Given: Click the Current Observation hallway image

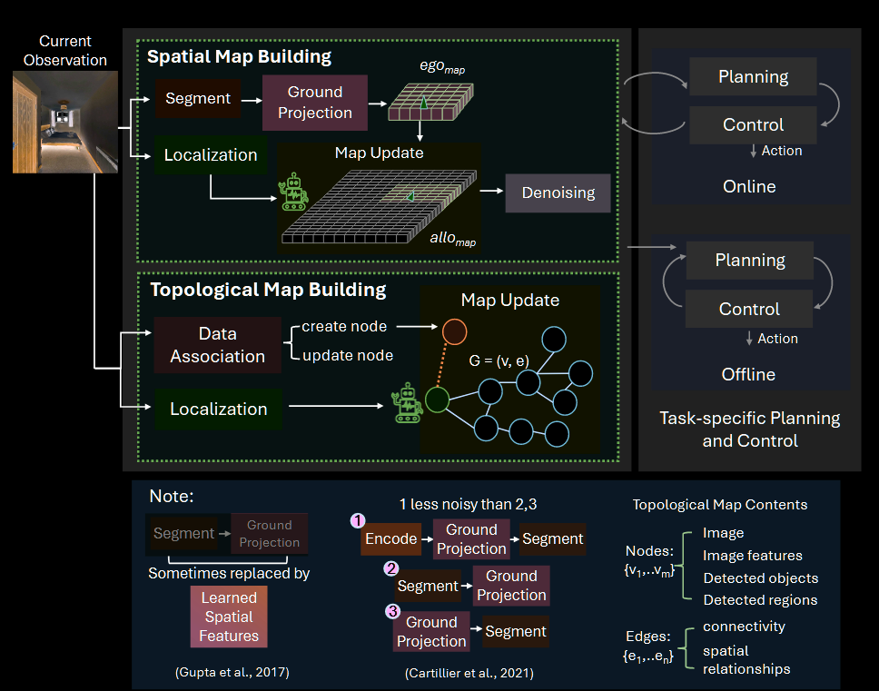Looking at the screenshot, I should point(65,122).
